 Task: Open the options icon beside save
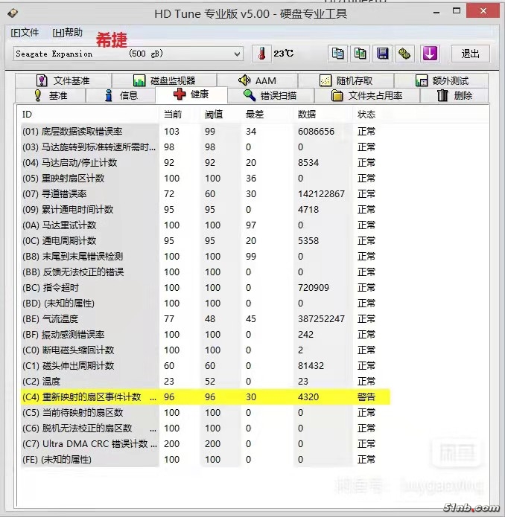coord(405,54)
